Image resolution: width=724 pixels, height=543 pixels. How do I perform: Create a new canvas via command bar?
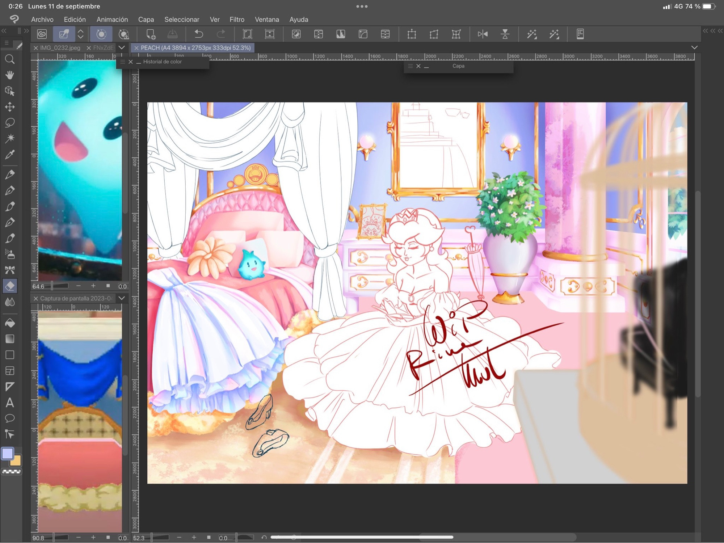[151, 34]
